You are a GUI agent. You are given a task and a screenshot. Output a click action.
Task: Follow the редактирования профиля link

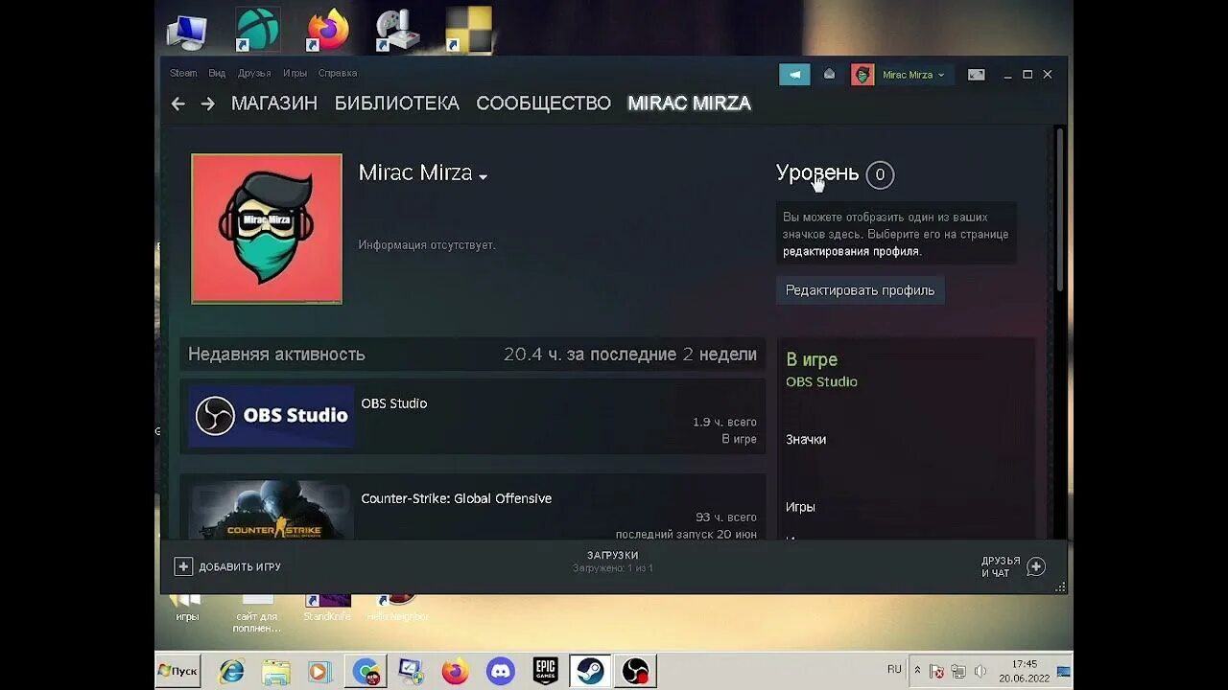[851, 251]
